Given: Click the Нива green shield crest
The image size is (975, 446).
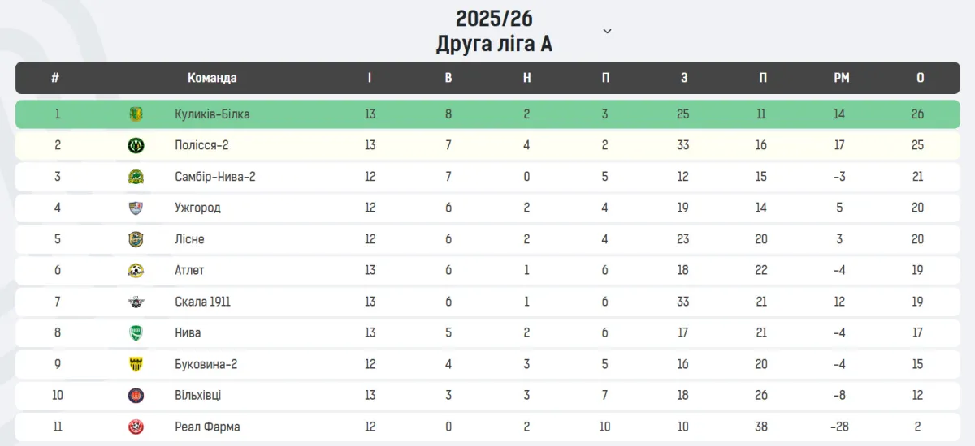Looking at the screenshot, I should [x=136, y=332].
